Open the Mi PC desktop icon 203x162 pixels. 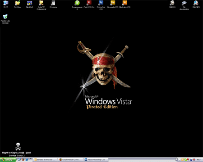click(6, 4)
